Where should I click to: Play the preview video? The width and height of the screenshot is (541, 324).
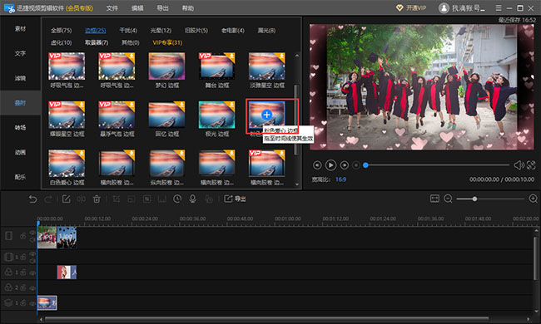330,165
